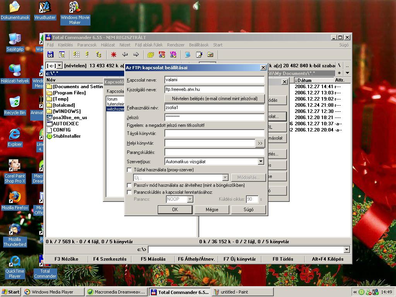Enable Tűzfal használata (proxy-szerver) checkbox
396x297 pixels.
(130, 170)
